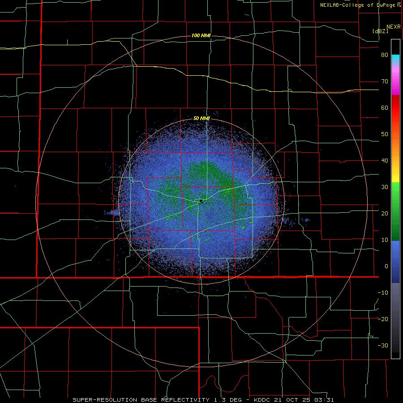Click the green segment of the color bar
Viewport: 403px width, 403px height.
point(395,211)
